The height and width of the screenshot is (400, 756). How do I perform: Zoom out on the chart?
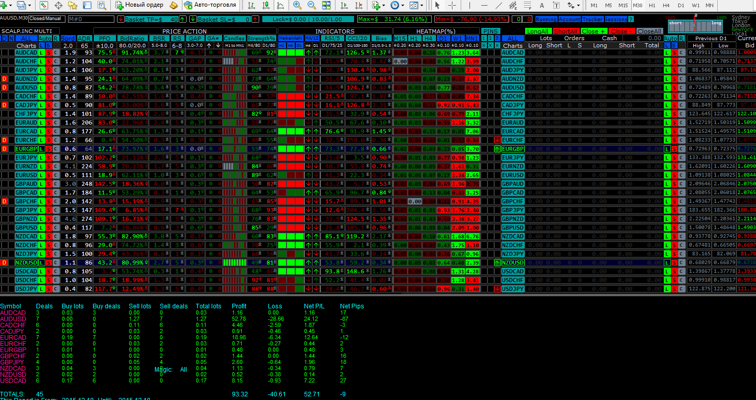tap(312, 5)
